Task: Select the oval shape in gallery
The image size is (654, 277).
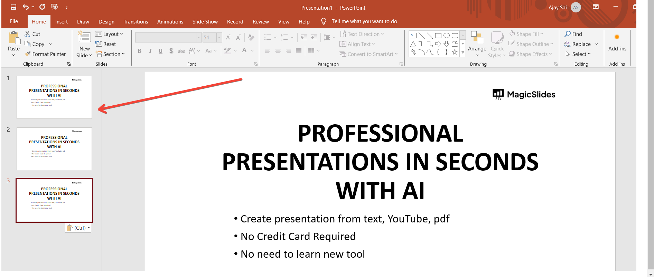Action: (x=447, y=36)
